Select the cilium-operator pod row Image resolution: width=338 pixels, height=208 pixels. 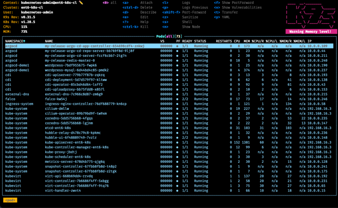coord(169,113)
